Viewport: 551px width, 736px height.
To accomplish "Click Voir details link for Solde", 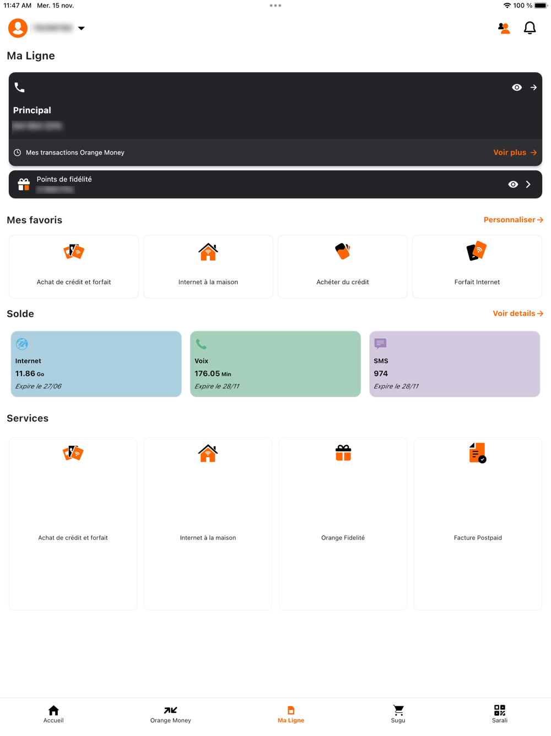I will point(518,313).
